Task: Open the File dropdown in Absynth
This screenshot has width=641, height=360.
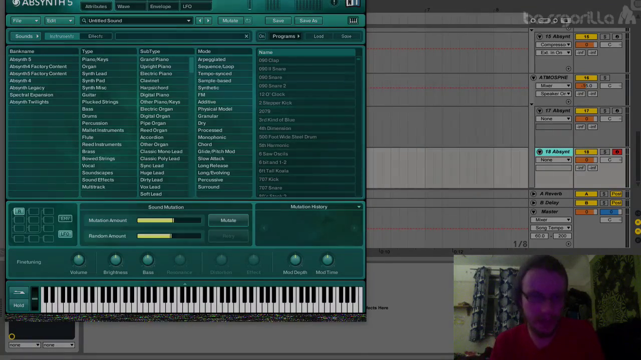Action: [x=25, y=20]
